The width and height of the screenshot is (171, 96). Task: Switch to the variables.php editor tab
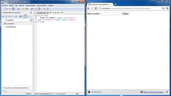41,13
